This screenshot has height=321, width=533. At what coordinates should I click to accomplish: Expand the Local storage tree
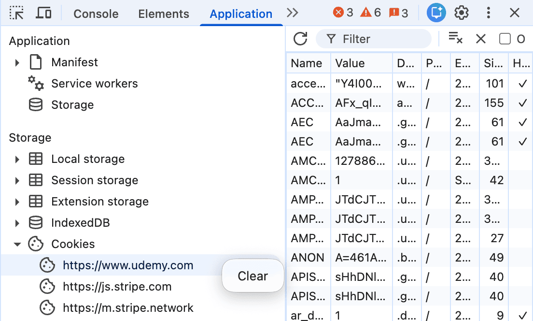[x=17, y=159]
